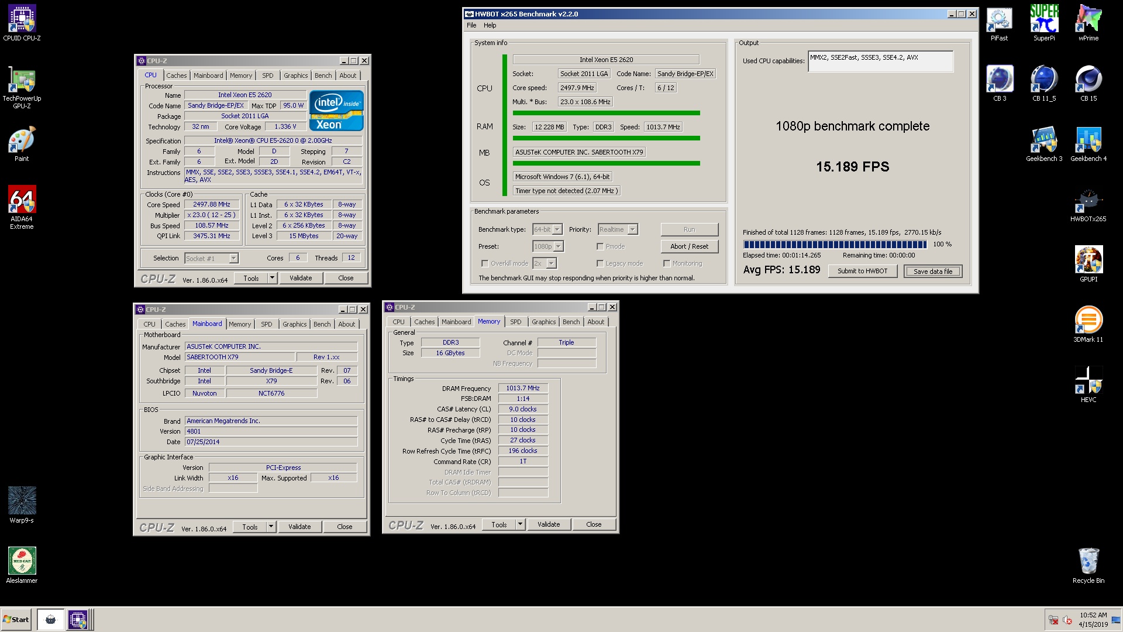
Task: Open 3DMark 11 desktop shortcut
Action: click(x=1088, y=324)
